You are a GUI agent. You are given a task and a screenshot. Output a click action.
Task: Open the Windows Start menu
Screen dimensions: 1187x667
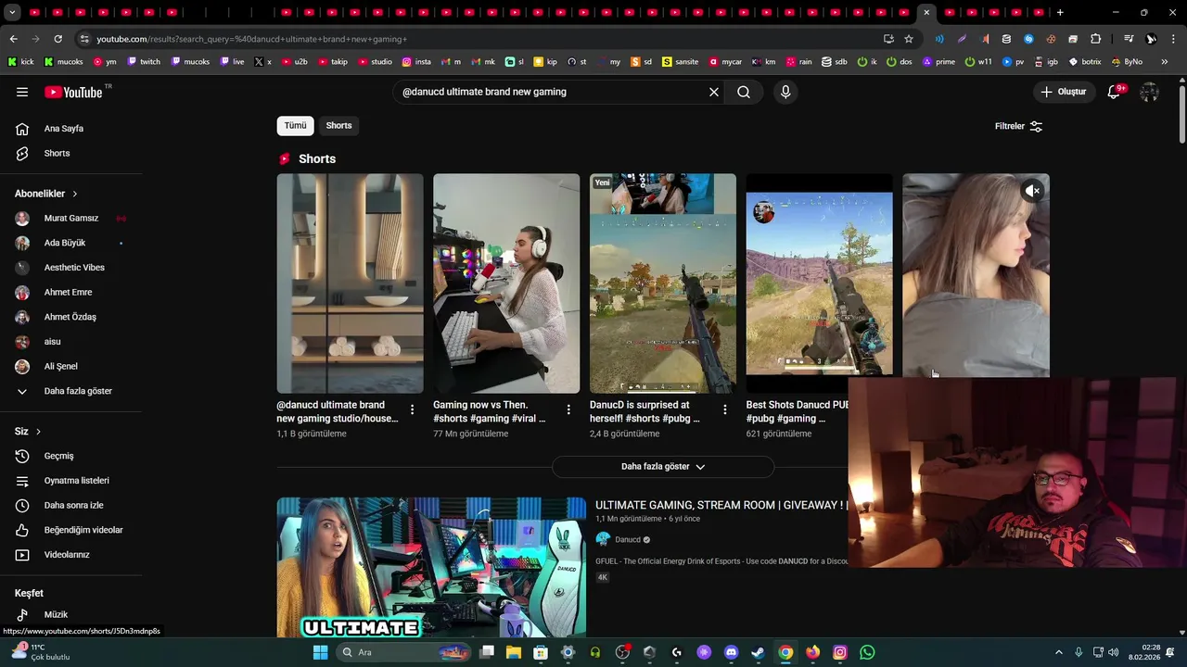click(320, 652)
